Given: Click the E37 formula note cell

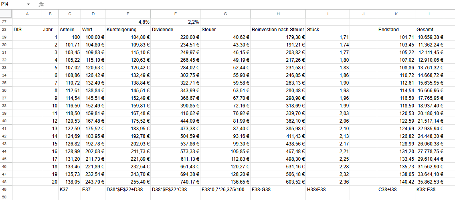Looking at the screenshot, I should pos(93,189).
